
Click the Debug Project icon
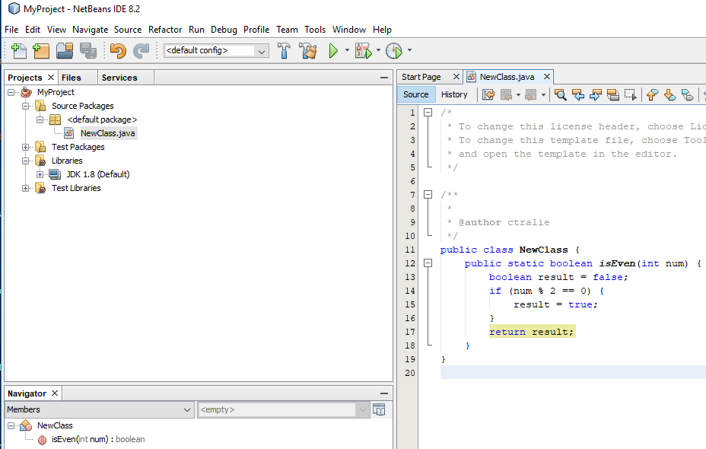(364, 50)
